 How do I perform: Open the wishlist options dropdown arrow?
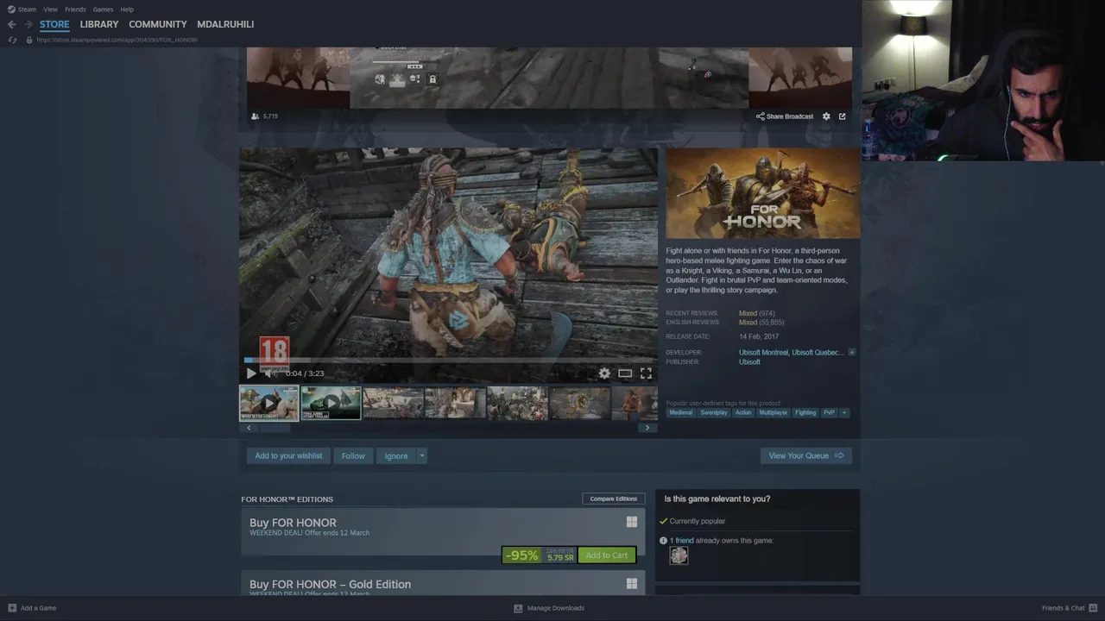[x=421, y=455]
